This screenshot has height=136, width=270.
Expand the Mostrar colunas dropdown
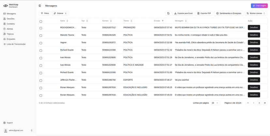[256, 13]
